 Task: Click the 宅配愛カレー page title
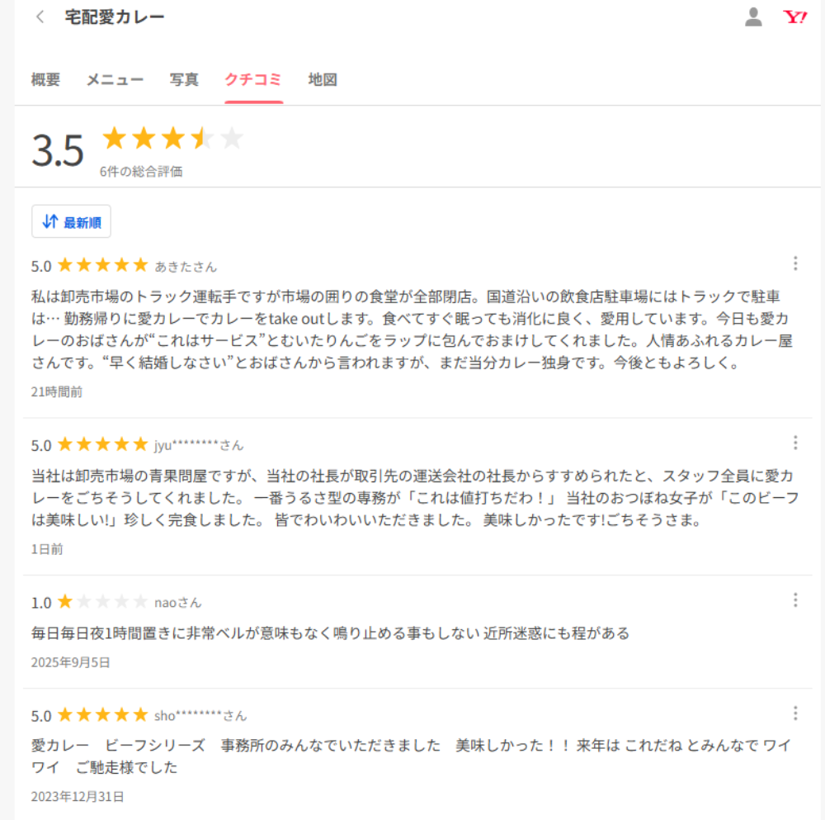pyautogui.click(x=115, y=17)
